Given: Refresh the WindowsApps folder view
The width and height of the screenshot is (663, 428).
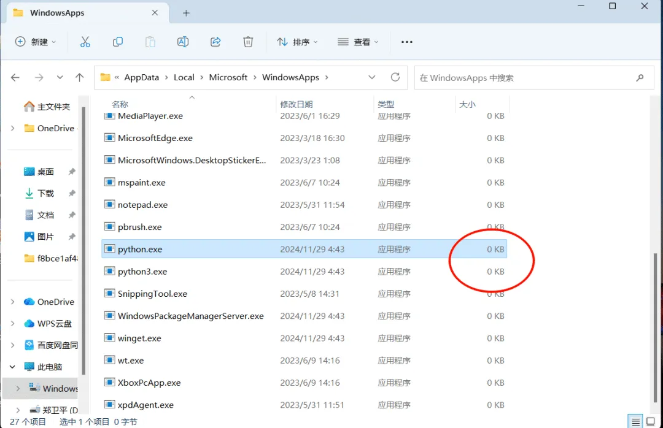Looking at the screenshot, I should [395, 77].
